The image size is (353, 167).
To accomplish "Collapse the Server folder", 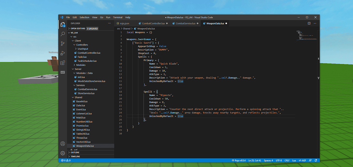I will [91, 69].
